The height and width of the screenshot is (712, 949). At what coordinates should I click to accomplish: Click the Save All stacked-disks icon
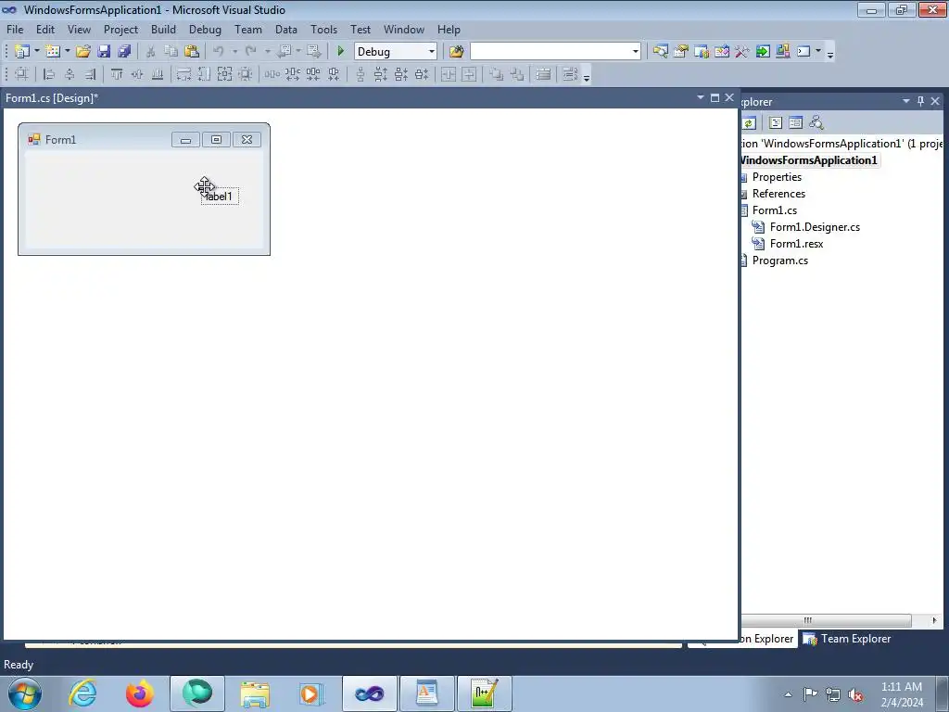pos(125,52)
